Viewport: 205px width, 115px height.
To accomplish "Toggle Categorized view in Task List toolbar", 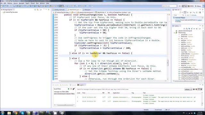I will [x=185, y=12].
